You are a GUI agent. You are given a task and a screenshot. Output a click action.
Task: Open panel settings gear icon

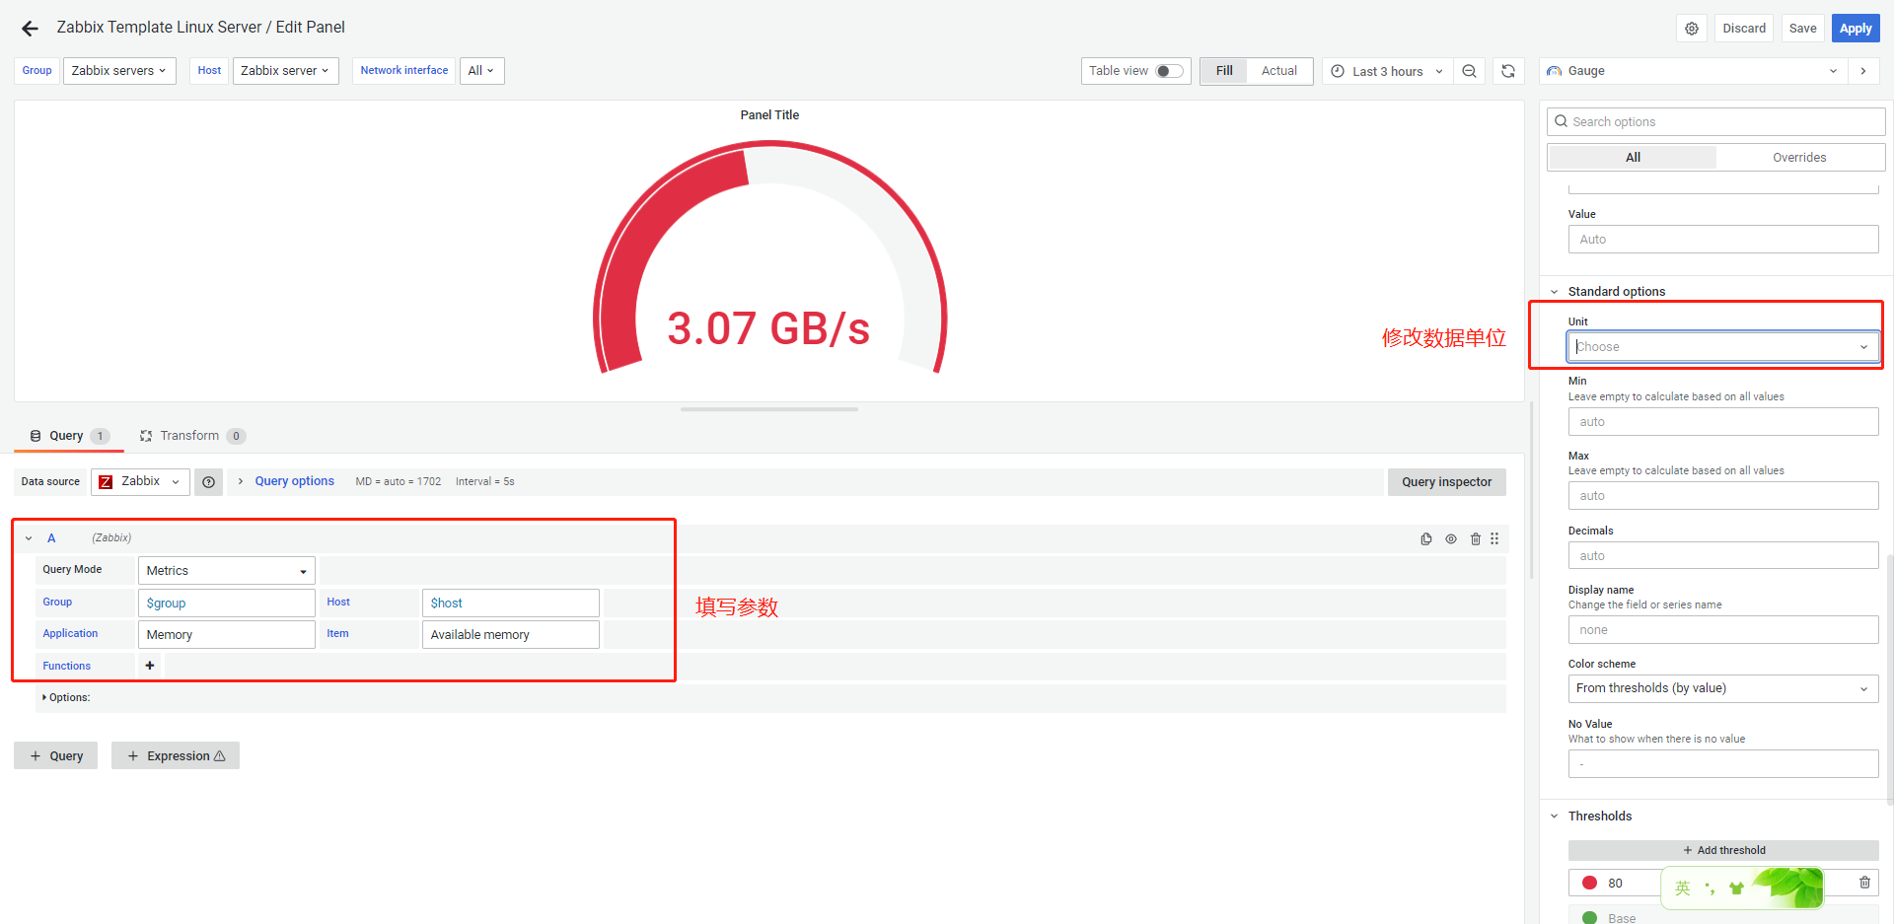click(1692, 29)
